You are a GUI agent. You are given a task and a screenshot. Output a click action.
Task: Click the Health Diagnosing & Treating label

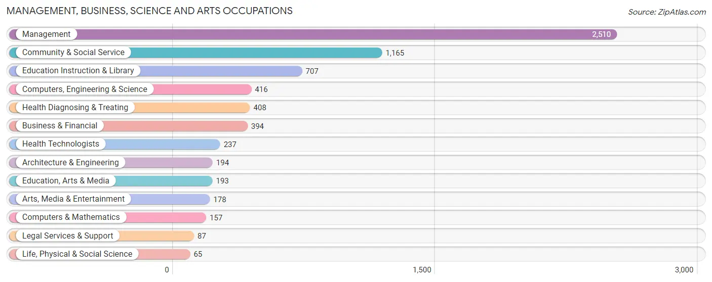click(75, 108)
